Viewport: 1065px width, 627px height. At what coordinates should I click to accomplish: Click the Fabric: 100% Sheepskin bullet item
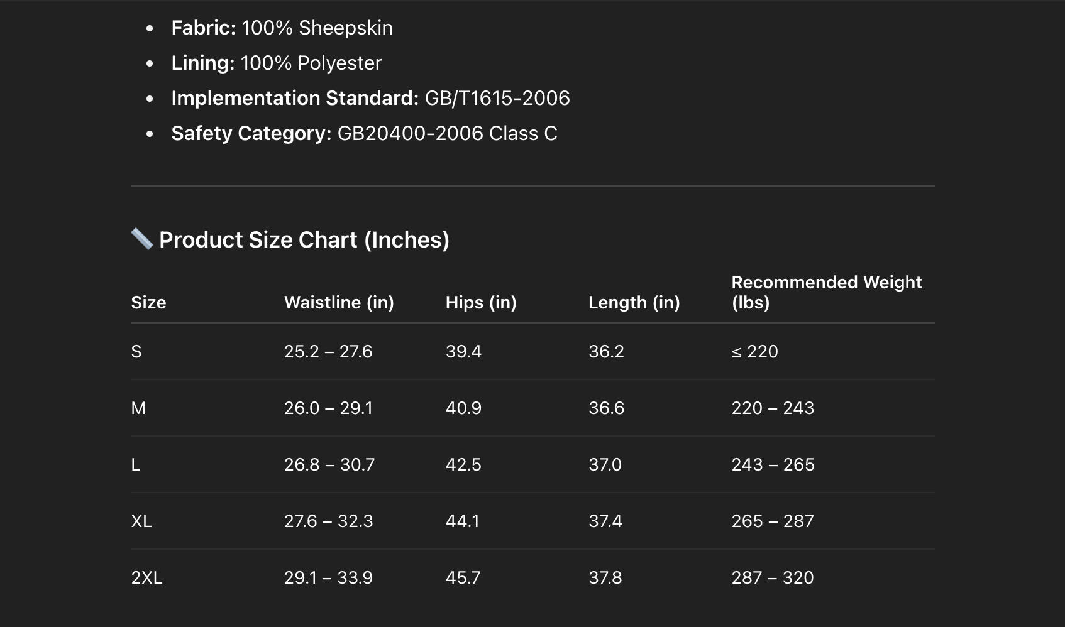coord(282,28)
